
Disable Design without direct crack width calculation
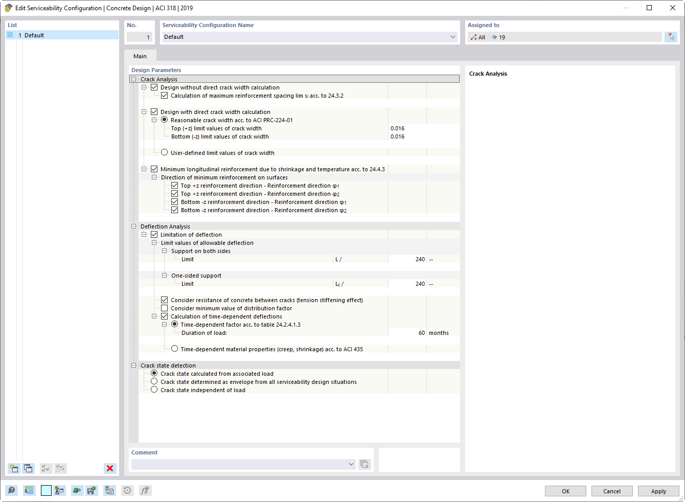pyautogui.click(x=154, y=87)
